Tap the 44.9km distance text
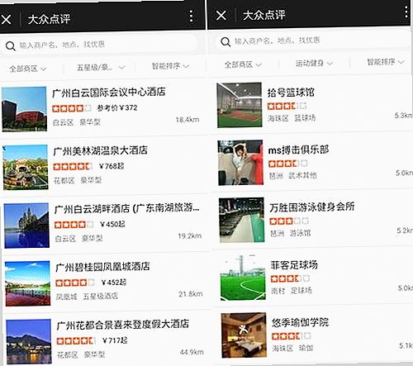This screenshot has width=413, height=366. click(192, 352)
